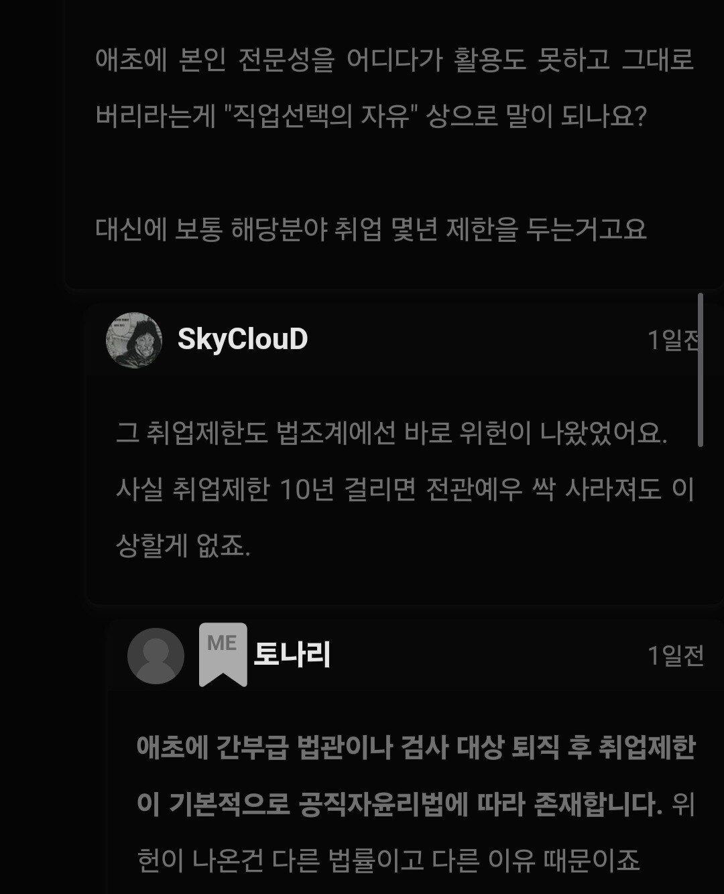This screenshot has height=894, width=724.
Task: Click the text 상할게 없죠
Action: point(183,545)
